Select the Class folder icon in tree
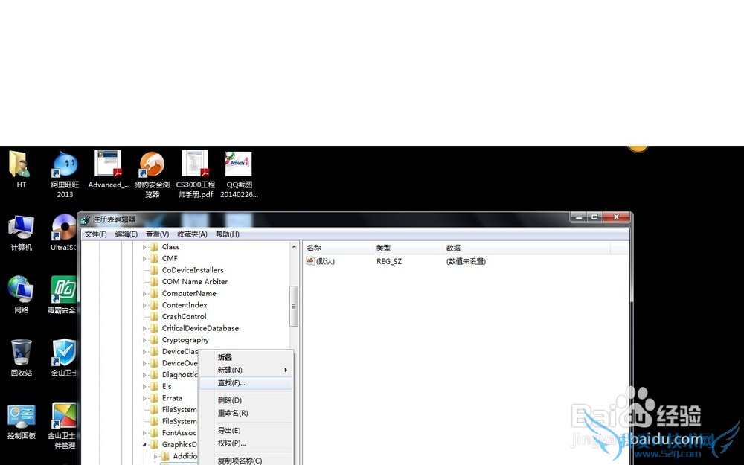 pyautogui.click(x=154, y=247)
